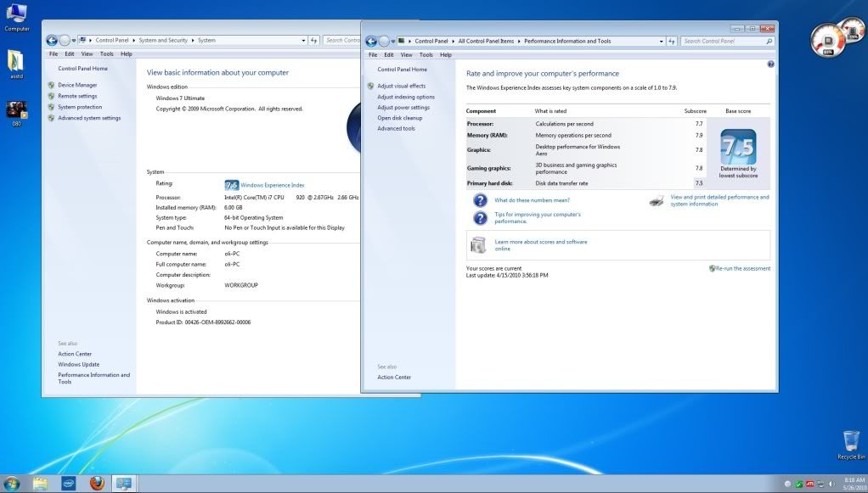The image size is (868, 493).
Task: Click the back arrow in the System window
Action: coord(52,40)
